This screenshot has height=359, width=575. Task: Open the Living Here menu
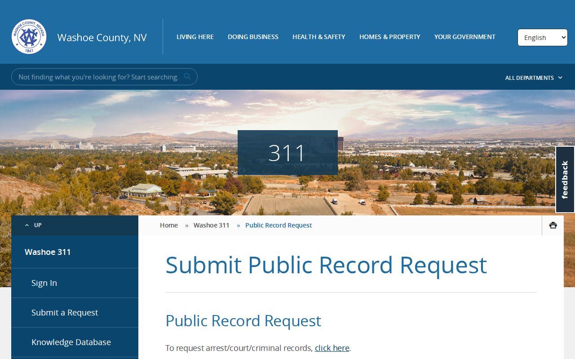pos(195,37)
